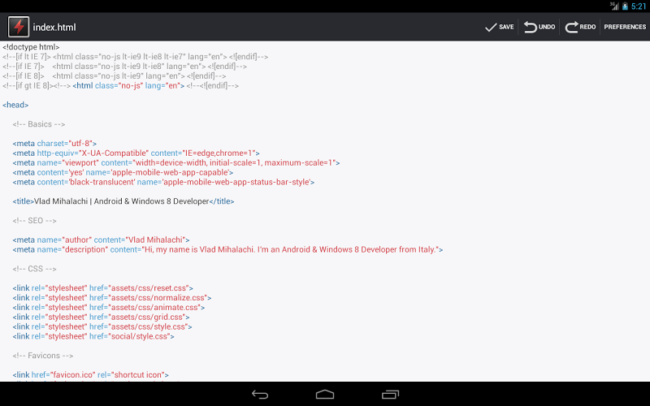The image size is (650, 406).
Task: Tap the CSS comment line
Action: pyautogui.click(x=34, y=269)
